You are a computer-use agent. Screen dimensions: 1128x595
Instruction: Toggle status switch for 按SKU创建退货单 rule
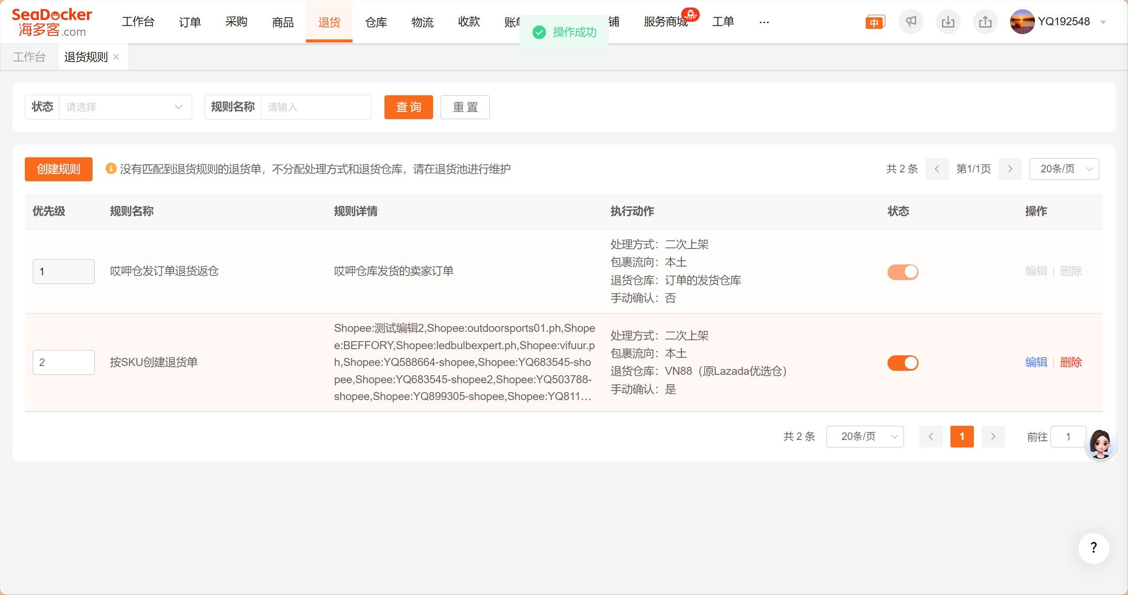pyautogui.click(x=903, y=363)
